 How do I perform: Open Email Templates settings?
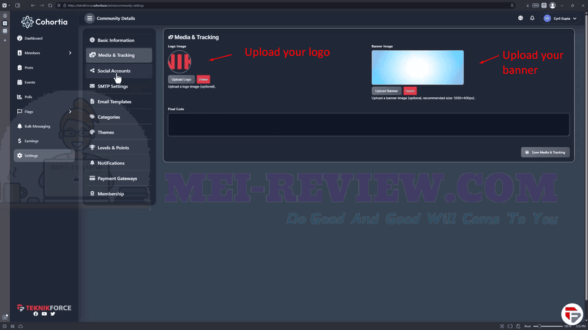pyautogui.click(x=119, y=101)
